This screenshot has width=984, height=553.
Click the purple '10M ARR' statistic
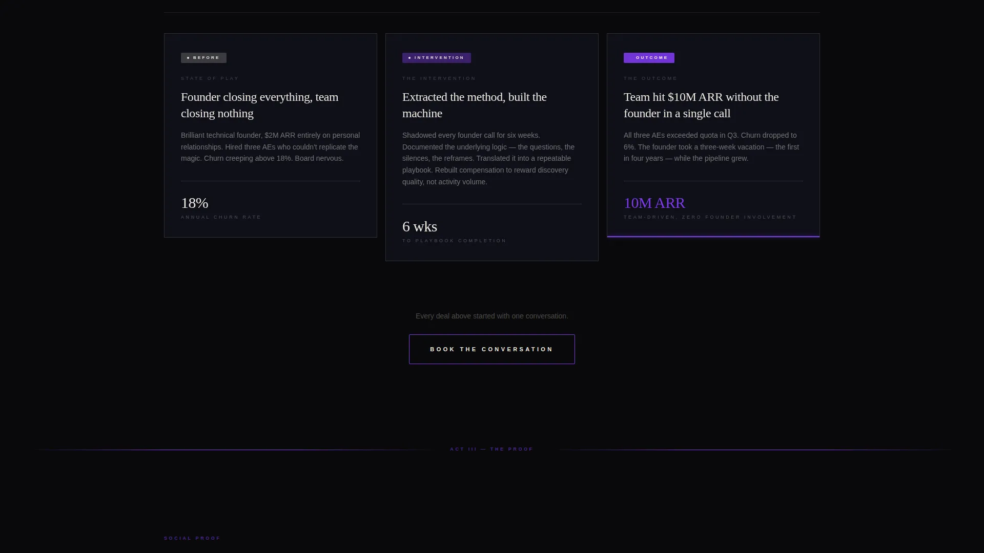pos(654,203)
